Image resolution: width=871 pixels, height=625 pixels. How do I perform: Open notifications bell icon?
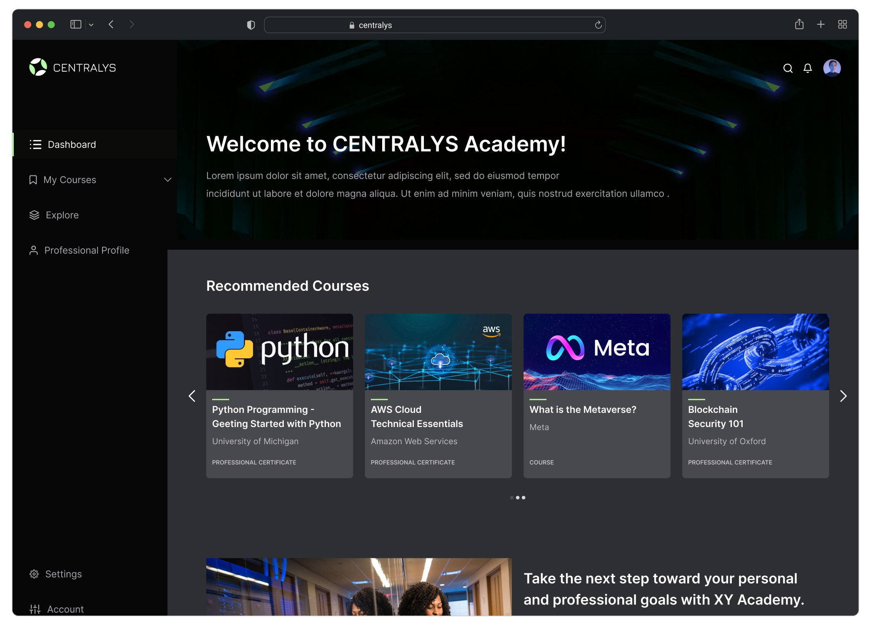tap(808, 68)
